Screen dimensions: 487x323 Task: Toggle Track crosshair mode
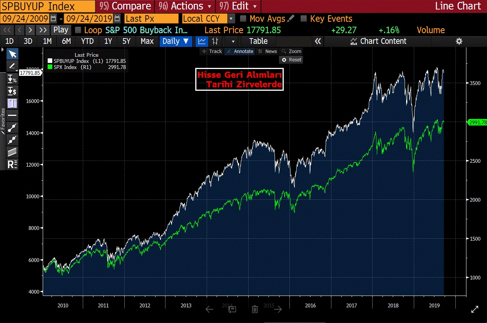pyautogui.click(x=212, y=51)
